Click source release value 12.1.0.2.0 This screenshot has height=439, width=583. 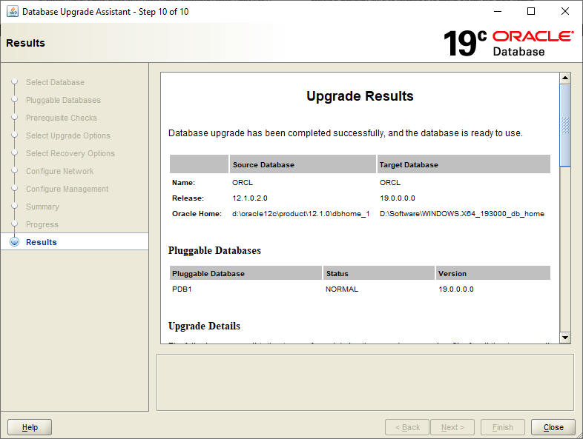tap(250, 198)
